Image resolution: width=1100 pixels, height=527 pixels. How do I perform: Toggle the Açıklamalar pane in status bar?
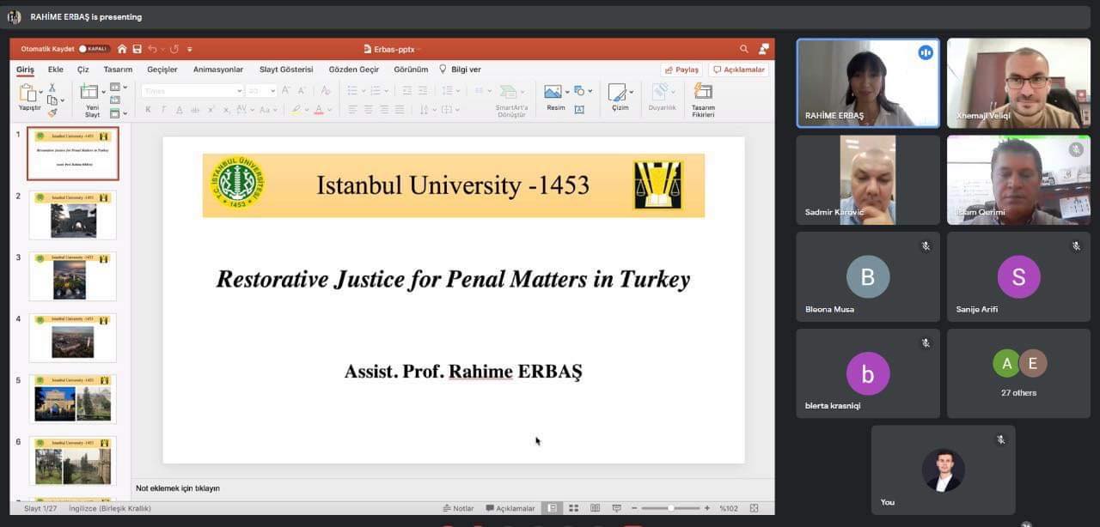[510, 508]
